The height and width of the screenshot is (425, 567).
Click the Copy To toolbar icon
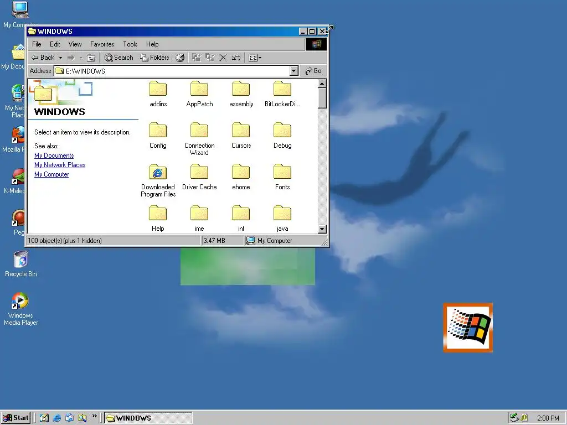click(210, 58)
